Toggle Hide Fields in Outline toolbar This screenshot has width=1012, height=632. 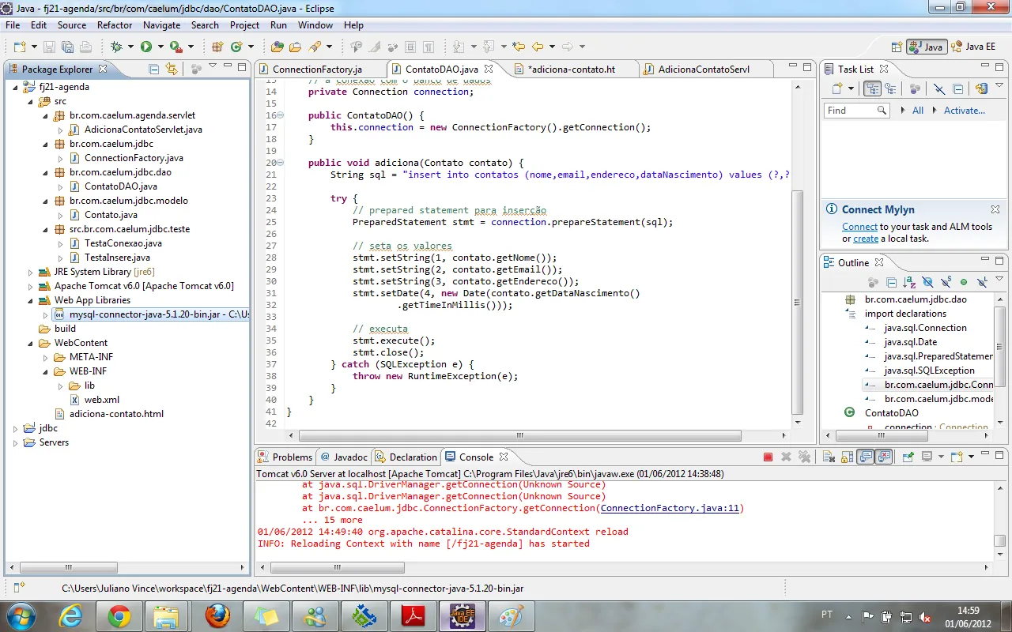[x=927, y=282]
